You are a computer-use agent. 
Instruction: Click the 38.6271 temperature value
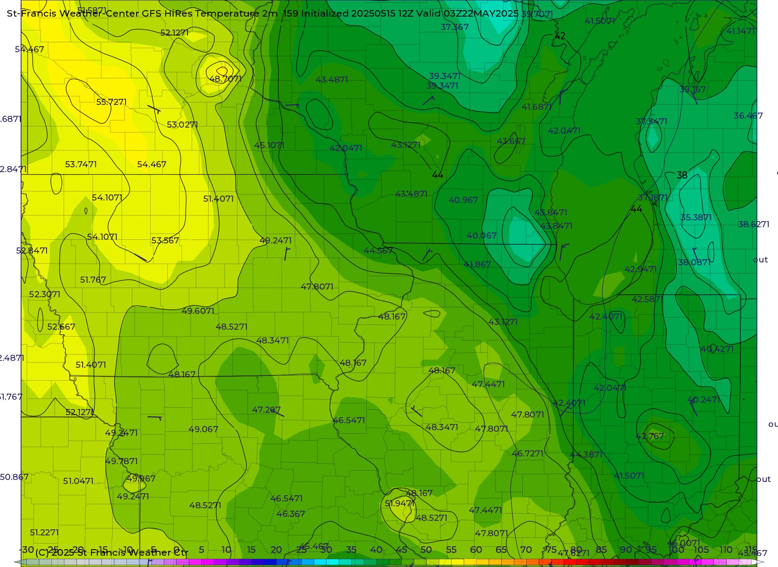(x=754, y=224)
